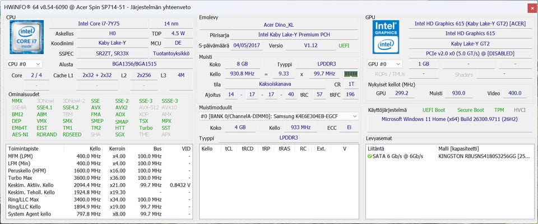Click the RDSEED feature flag
Screen dimensions: 538x224
click(x=72, y=134)
